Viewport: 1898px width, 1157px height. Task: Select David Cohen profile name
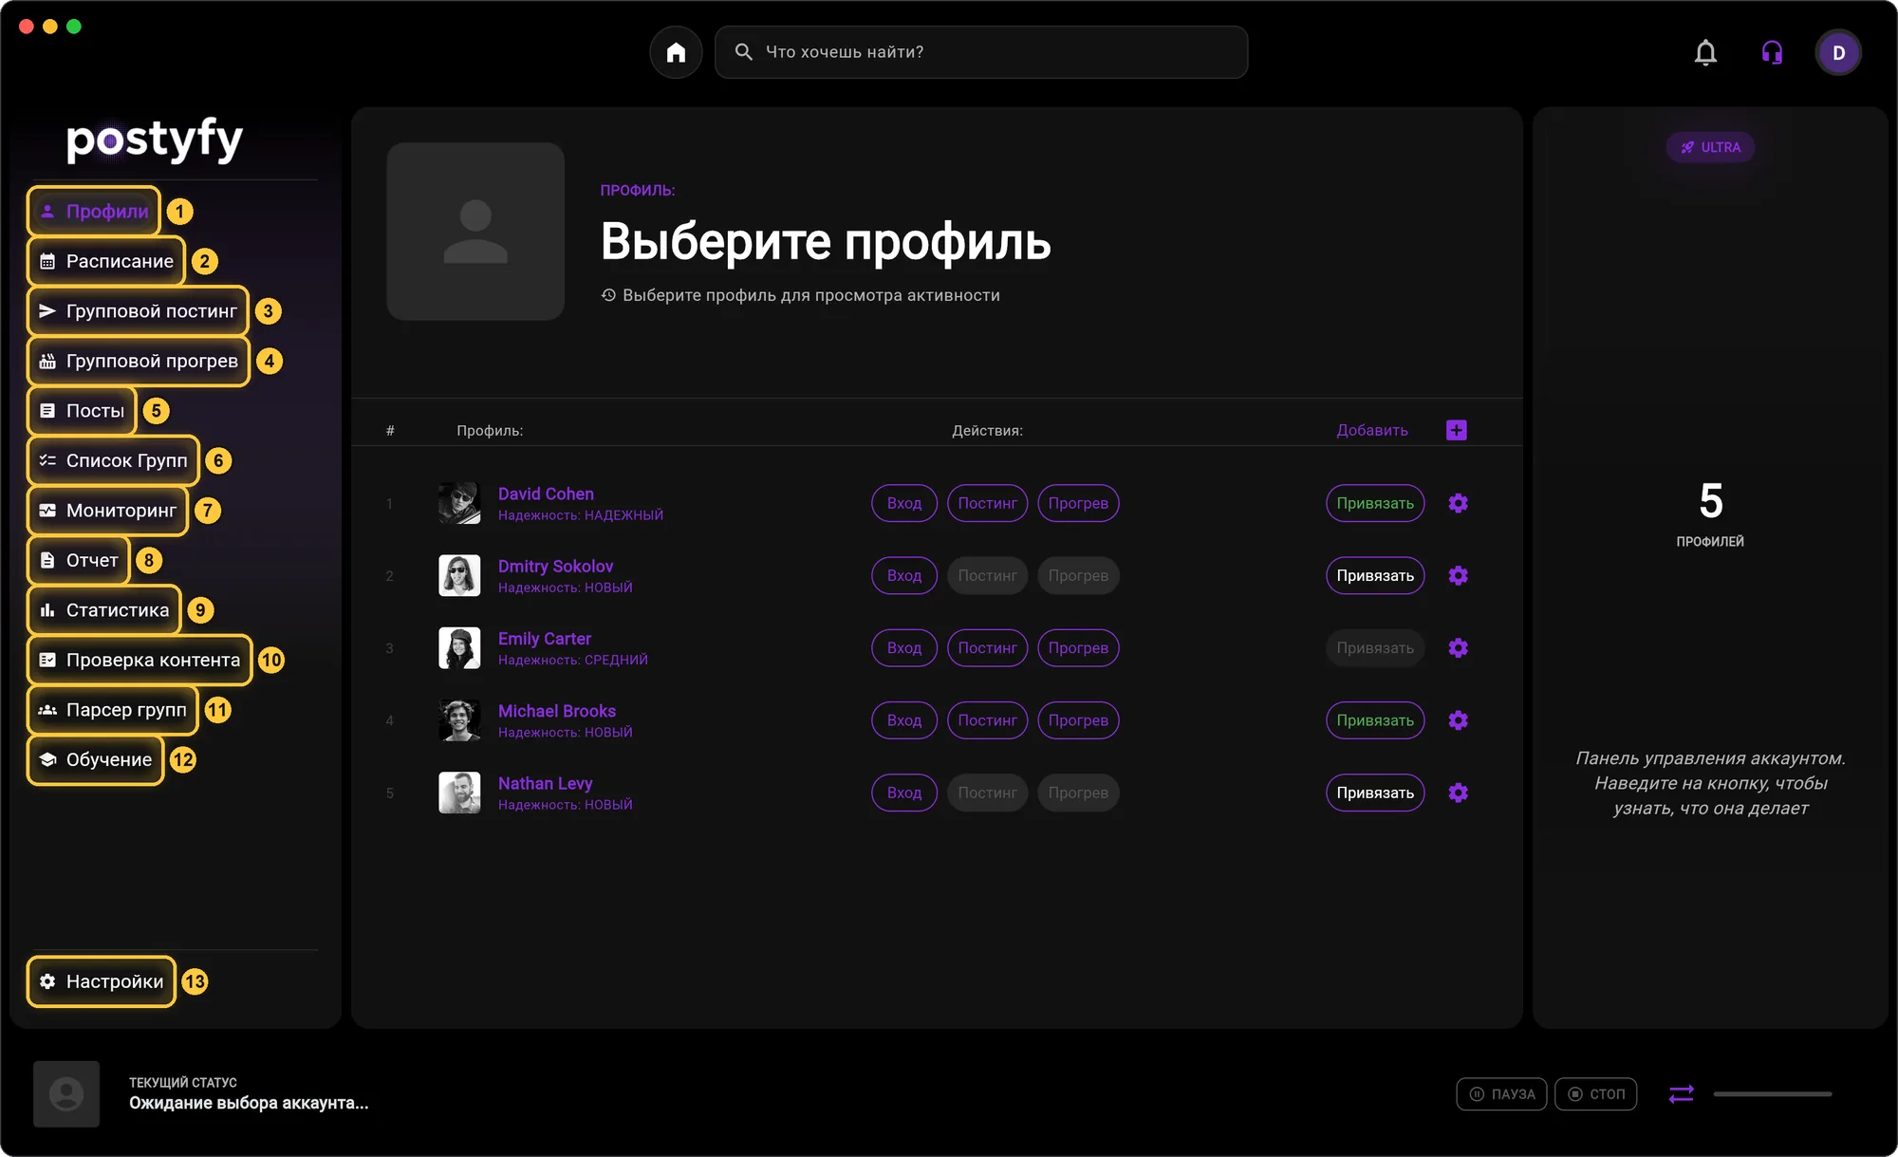click(546, 494)
